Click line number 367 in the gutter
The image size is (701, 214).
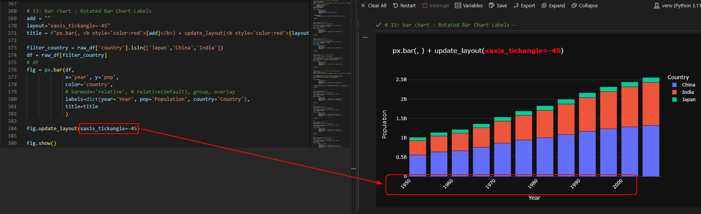12,4
